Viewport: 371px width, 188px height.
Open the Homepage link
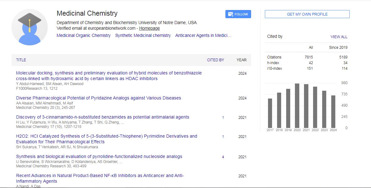(149, 28)
